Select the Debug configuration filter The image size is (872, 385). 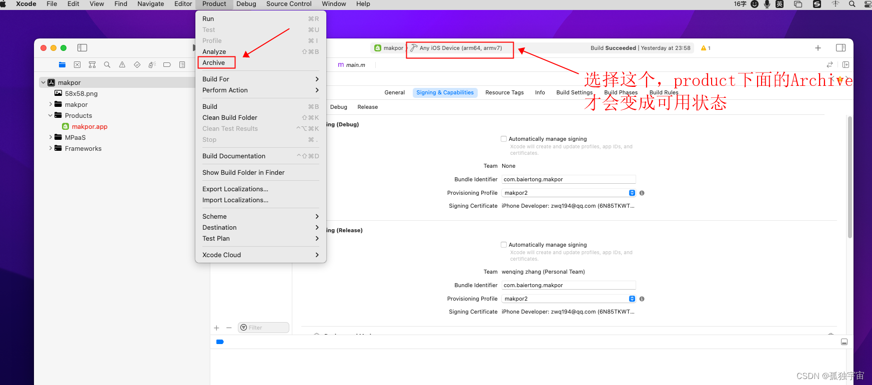pos(338,107)
